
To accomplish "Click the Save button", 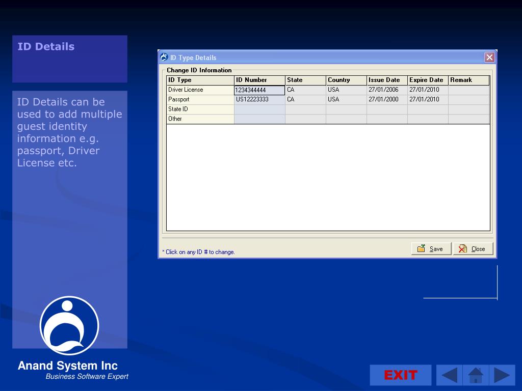I will (x=431, y=248).
